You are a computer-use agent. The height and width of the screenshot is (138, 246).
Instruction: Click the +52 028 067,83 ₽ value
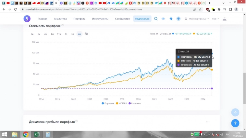click(x=203, y=34)
